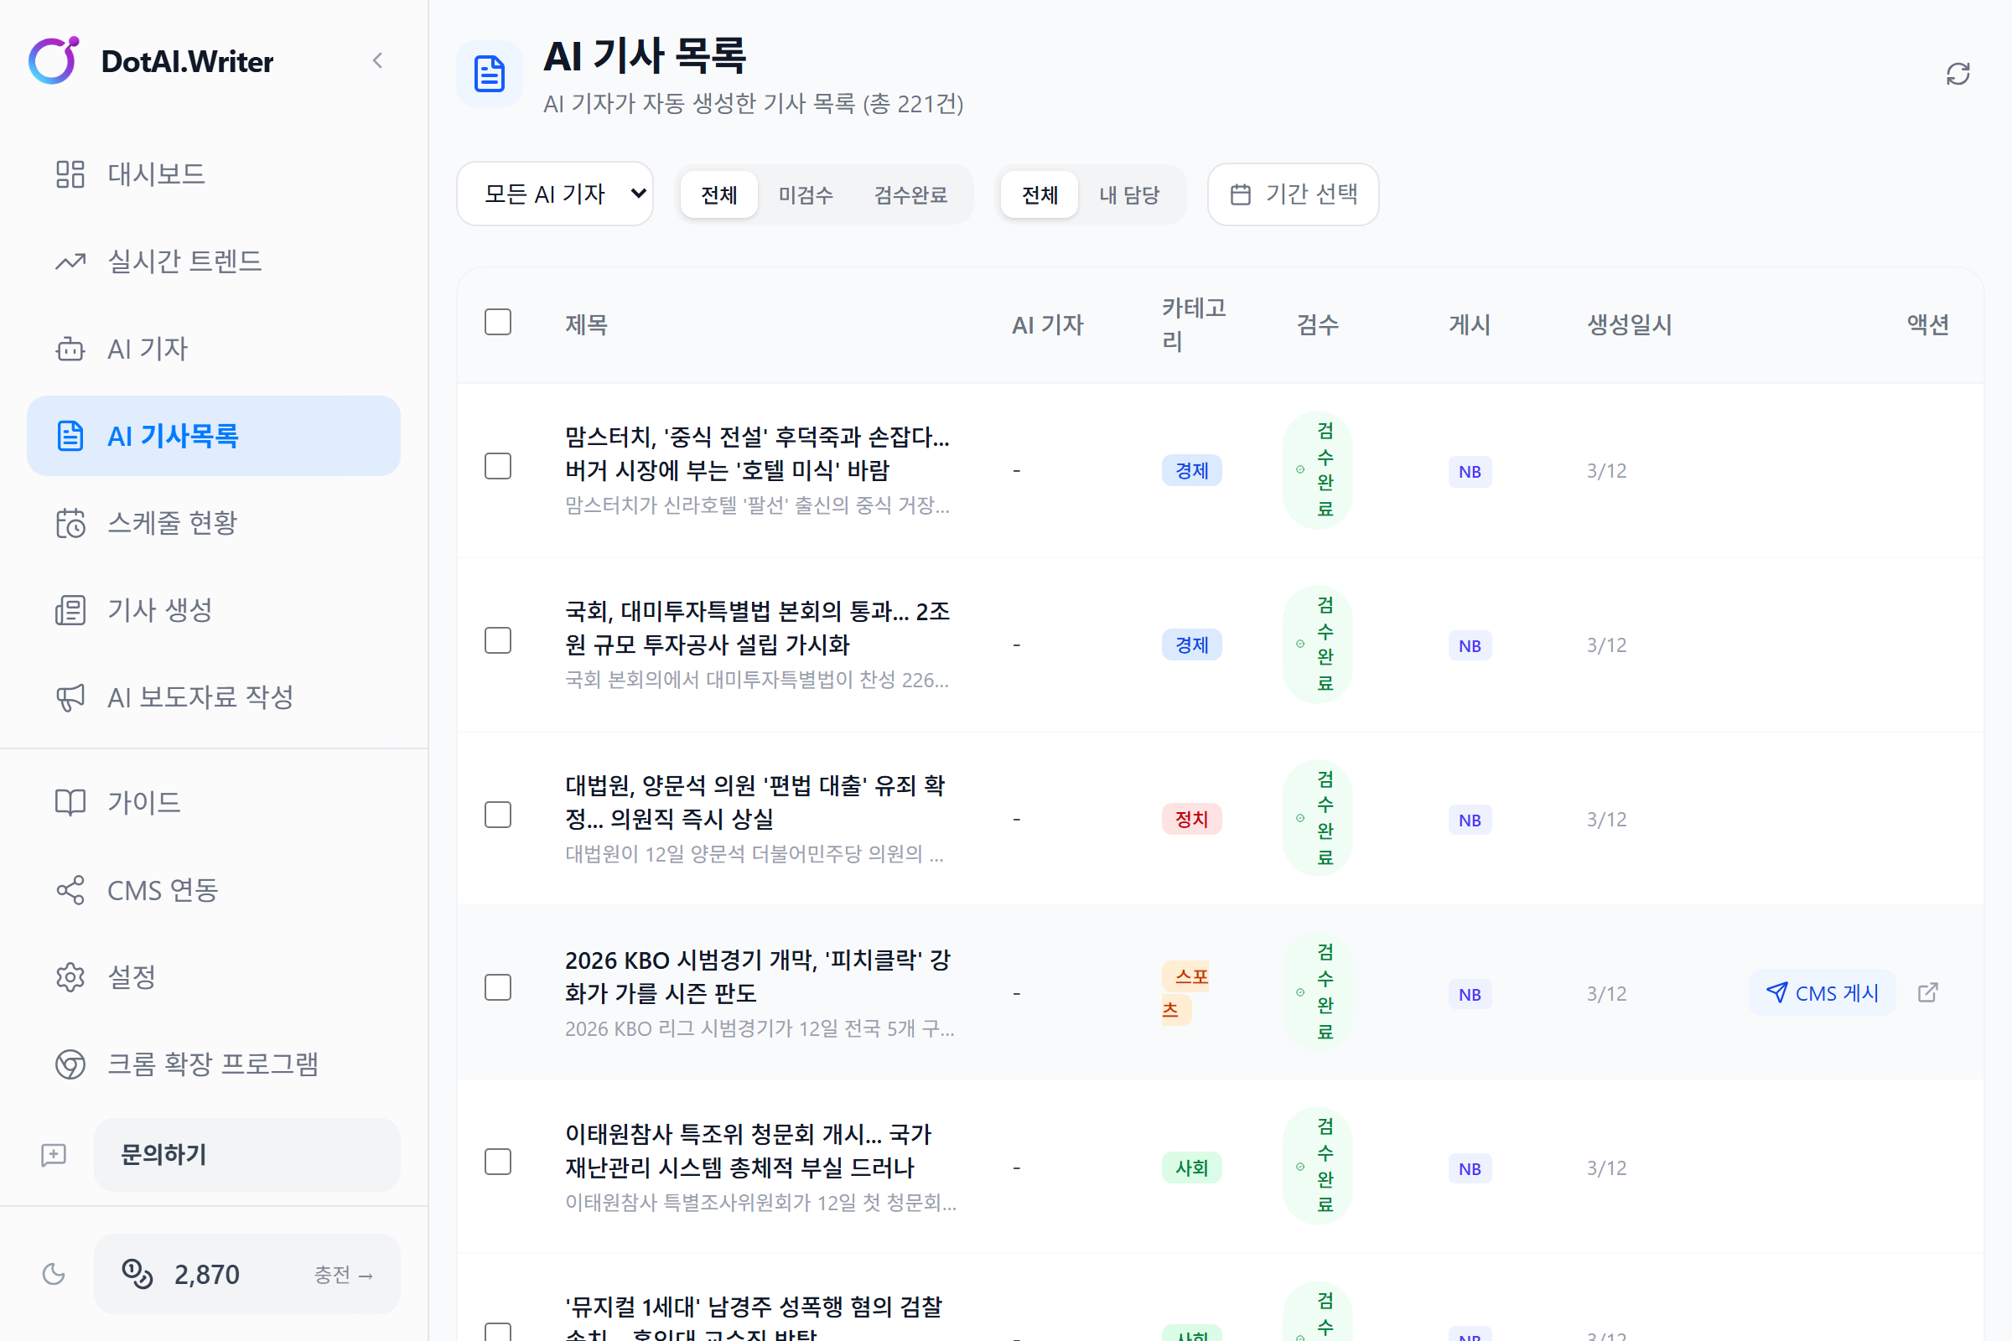The height and width of the screenshot is (1341, 2012).
Task: Open the external link icon on KBO row
Action: point(1928,993)
